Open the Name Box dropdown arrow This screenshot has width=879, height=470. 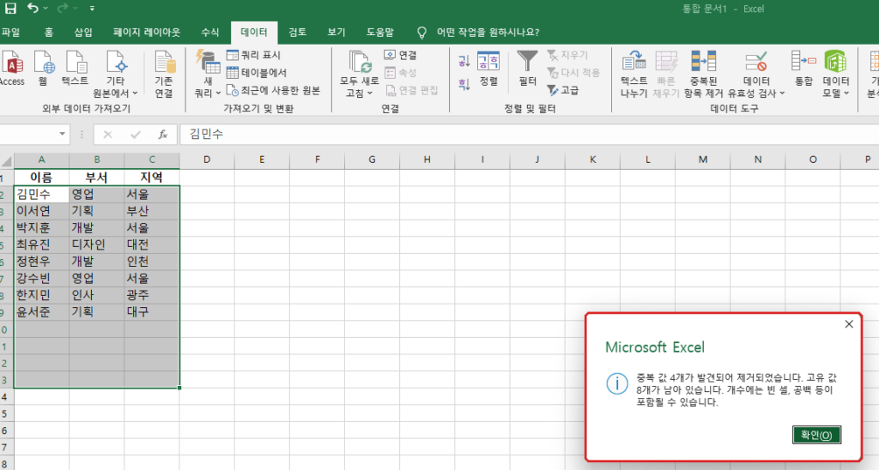(62, 134)
